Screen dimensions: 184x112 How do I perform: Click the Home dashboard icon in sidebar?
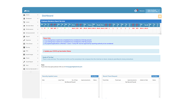pyautogui.click(x=24, y=15)
